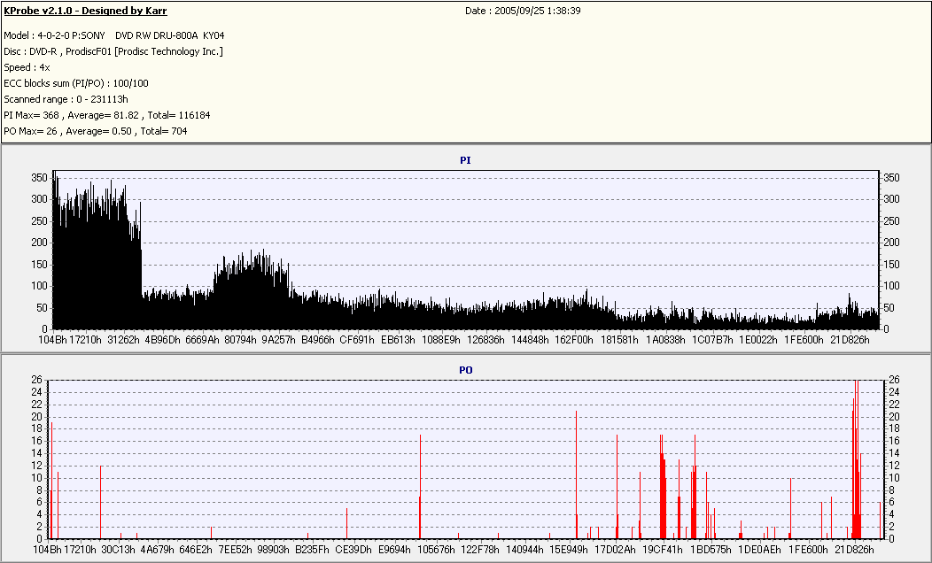Click the red PO spike reaching 21 above 15E949h

coord(577,474)
